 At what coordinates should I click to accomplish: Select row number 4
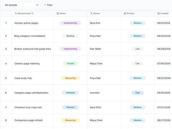(6, 63)
